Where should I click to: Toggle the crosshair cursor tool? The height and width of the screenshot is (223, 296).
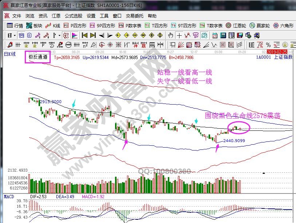(x=179, y=35)
